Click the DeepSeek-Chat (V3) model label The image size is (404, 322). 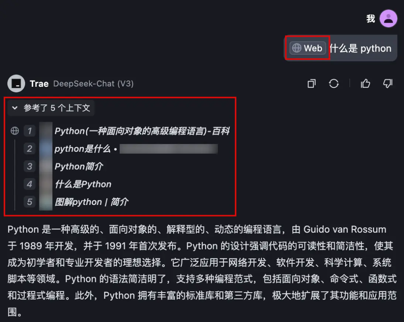click(x=93, y=84)
